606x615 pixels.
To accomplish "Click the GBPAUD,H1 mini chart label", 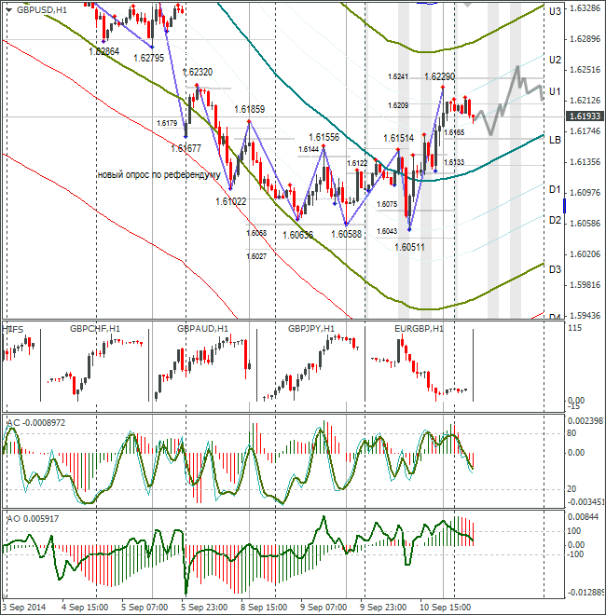I will coord(202,329).
